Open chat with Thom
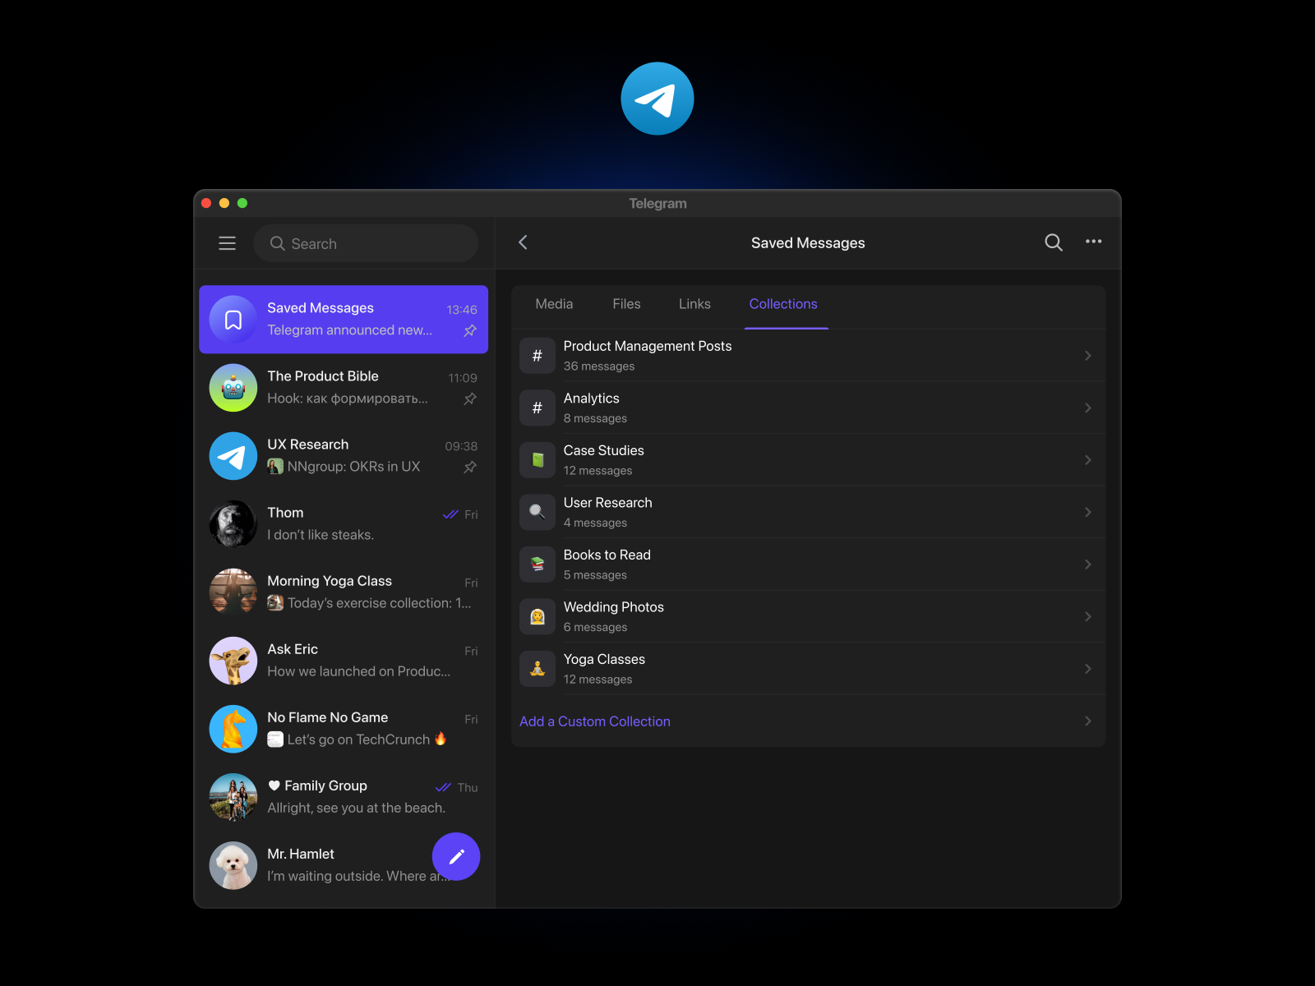 344,524
